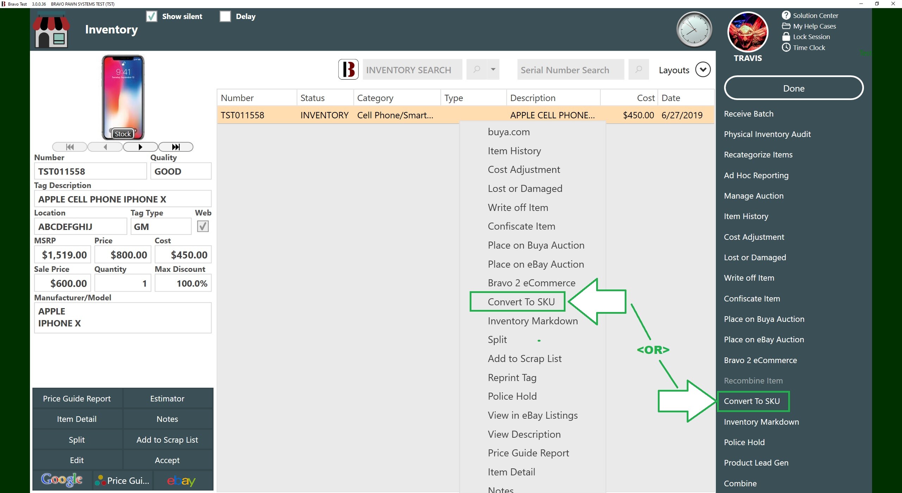Click the Tag Description field

123,199
